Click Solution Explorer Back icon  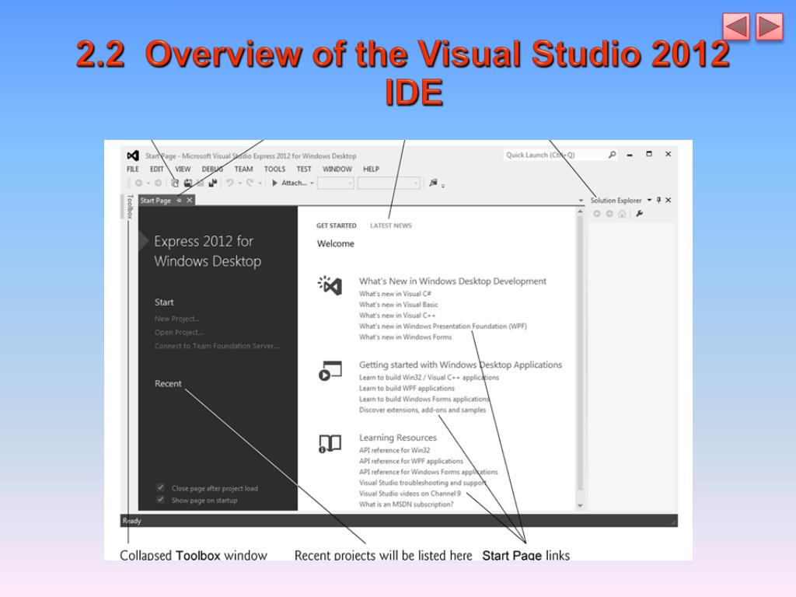597,214
